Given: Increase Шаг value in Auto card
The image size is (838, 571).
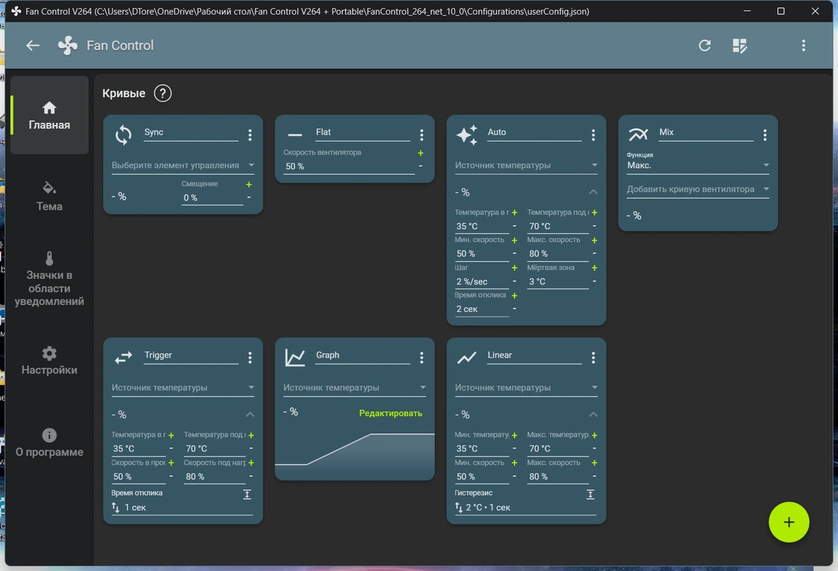Looking at the screenshot, I should coord(515,268).
